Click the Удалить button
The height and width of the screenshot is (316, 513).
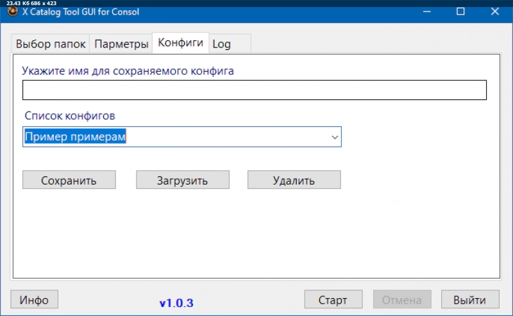point(294,180)
